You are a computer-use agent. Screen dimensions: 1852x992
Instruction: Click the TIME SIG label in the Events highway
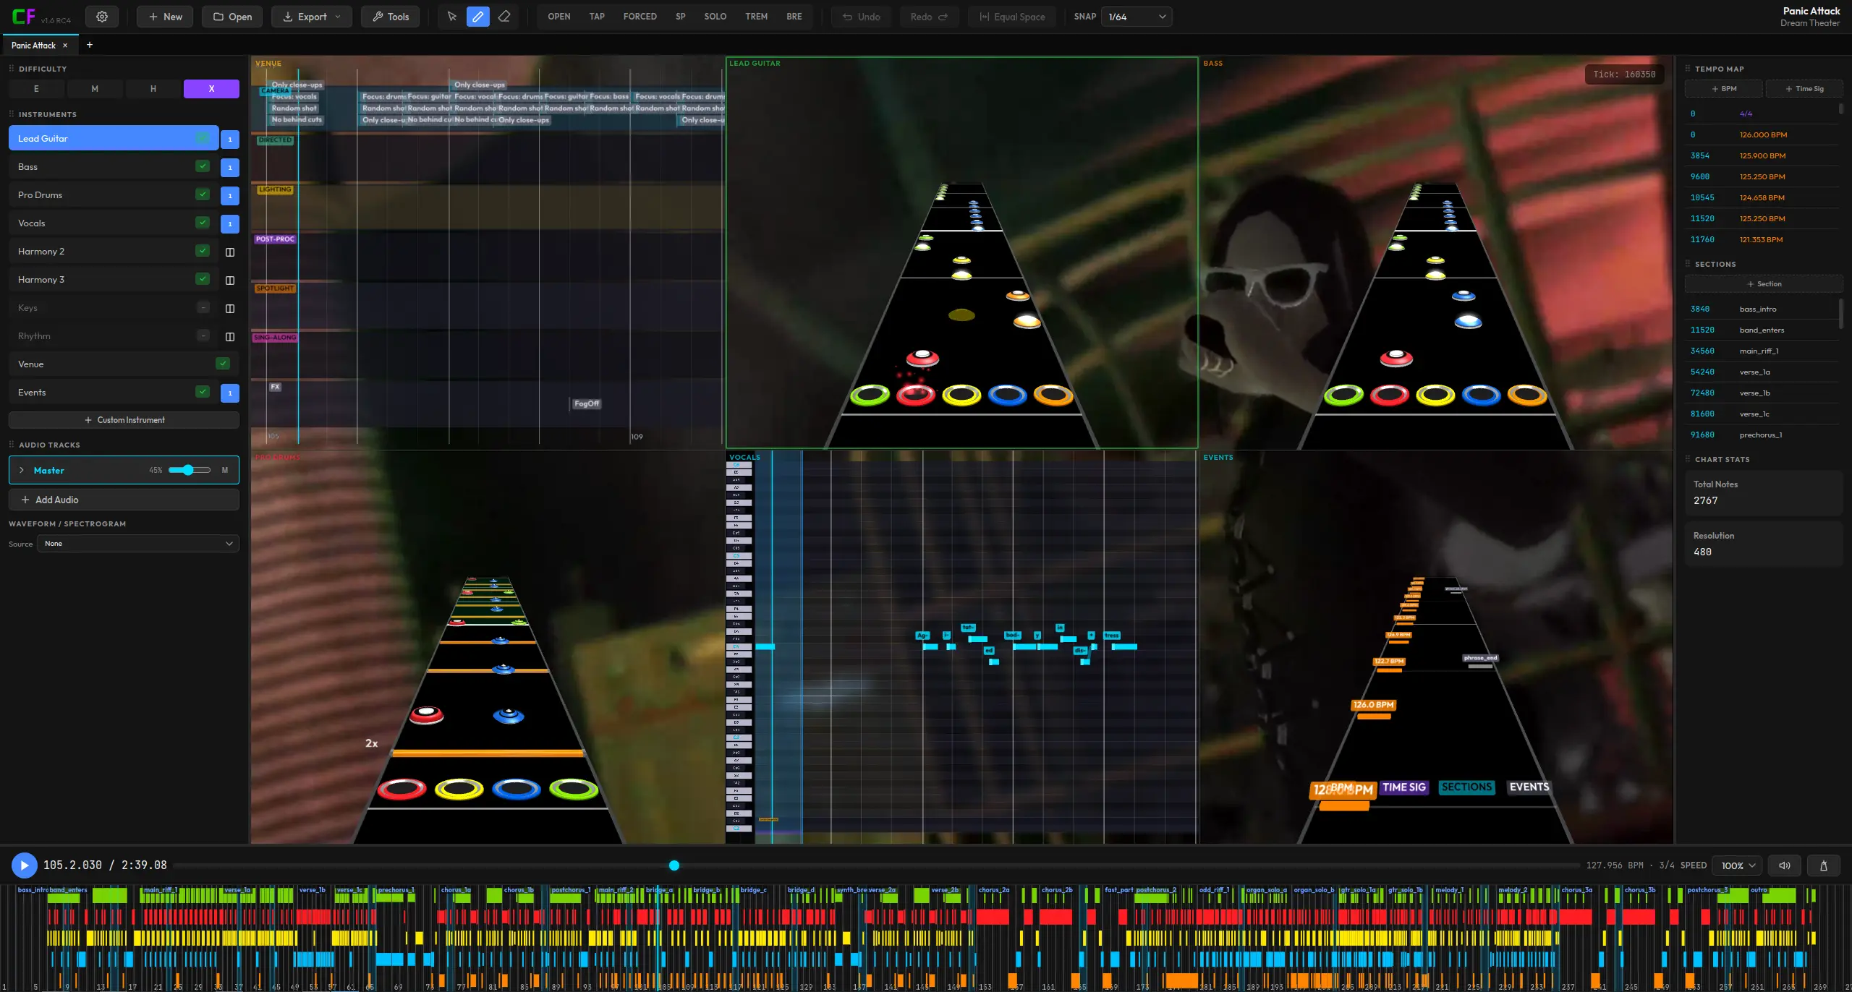[1403, 787]
